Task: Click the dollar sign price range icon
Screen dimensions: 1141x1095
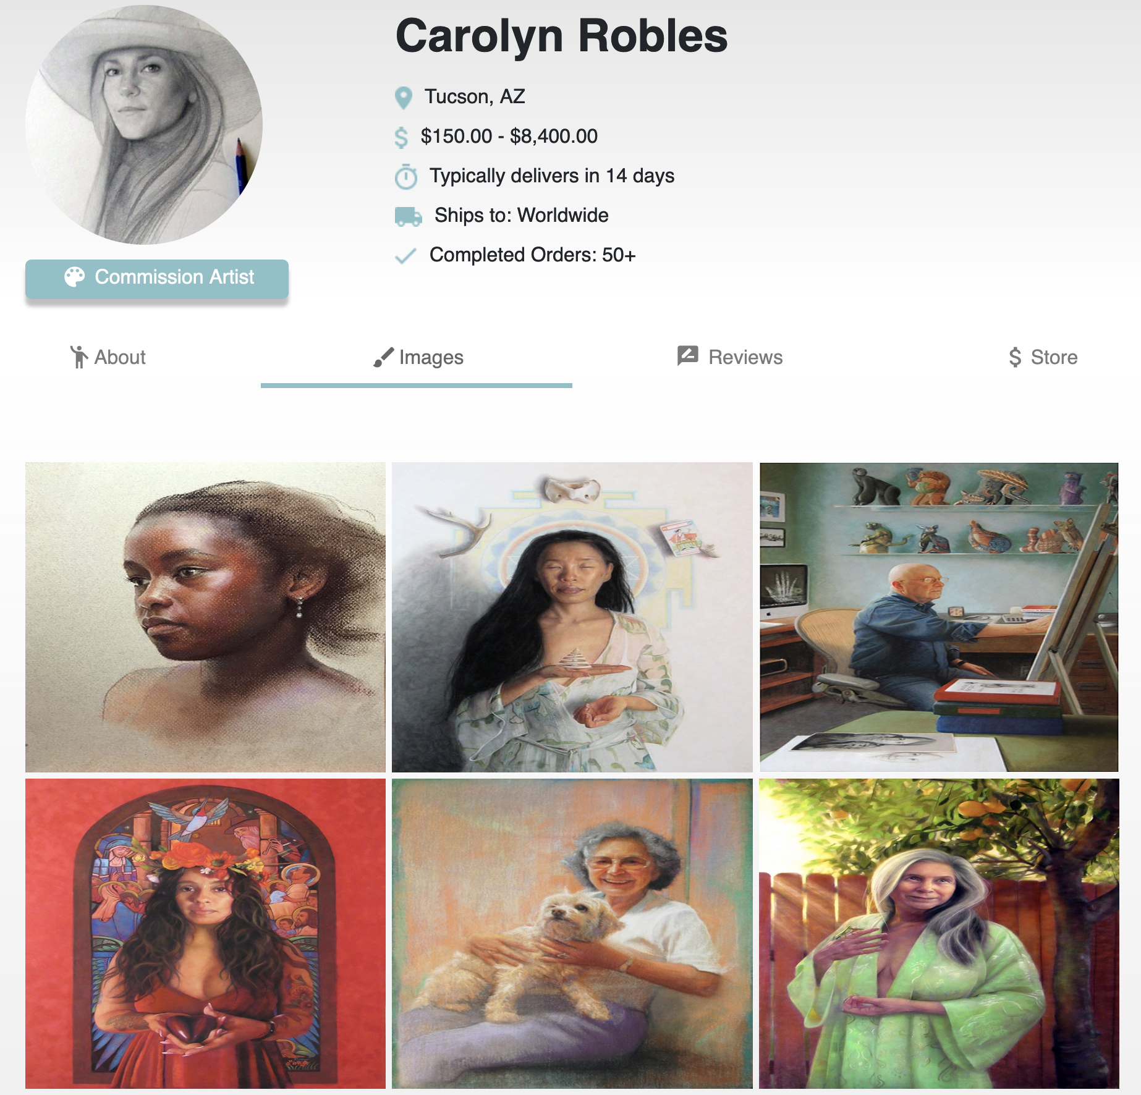Action: coord(401,137)
